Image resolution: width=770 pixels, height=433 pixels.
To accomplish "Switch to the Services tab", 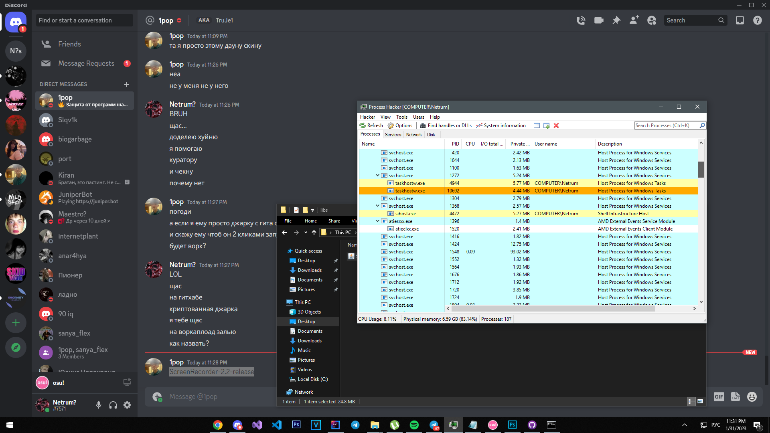I will coord(393,135).
